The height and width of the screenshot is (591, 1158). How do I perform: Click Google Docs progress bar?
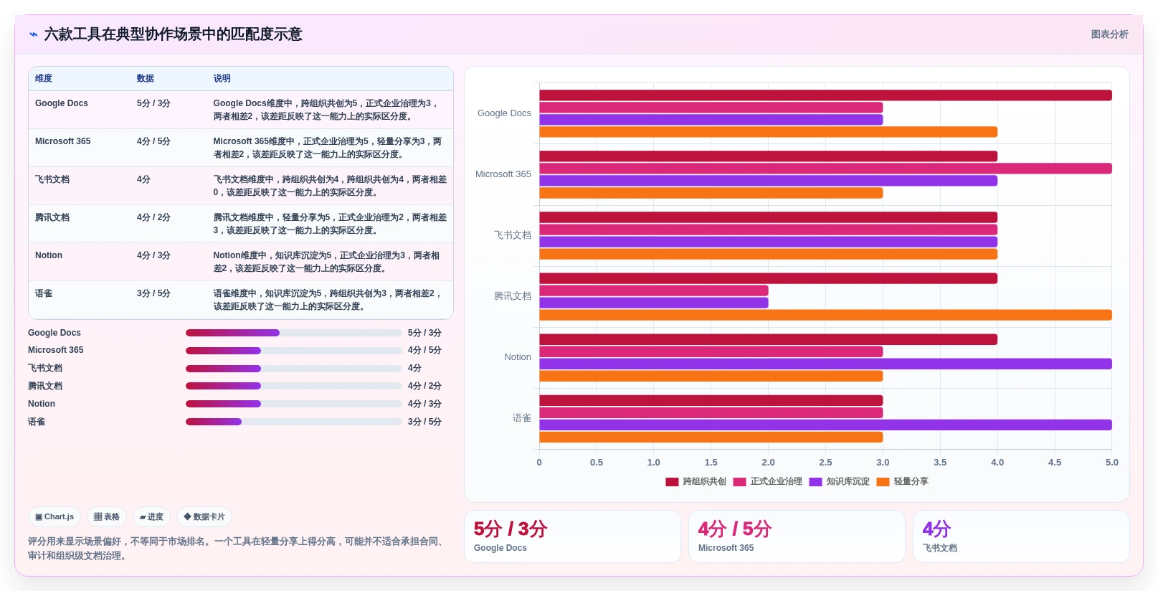coord(294,333)
